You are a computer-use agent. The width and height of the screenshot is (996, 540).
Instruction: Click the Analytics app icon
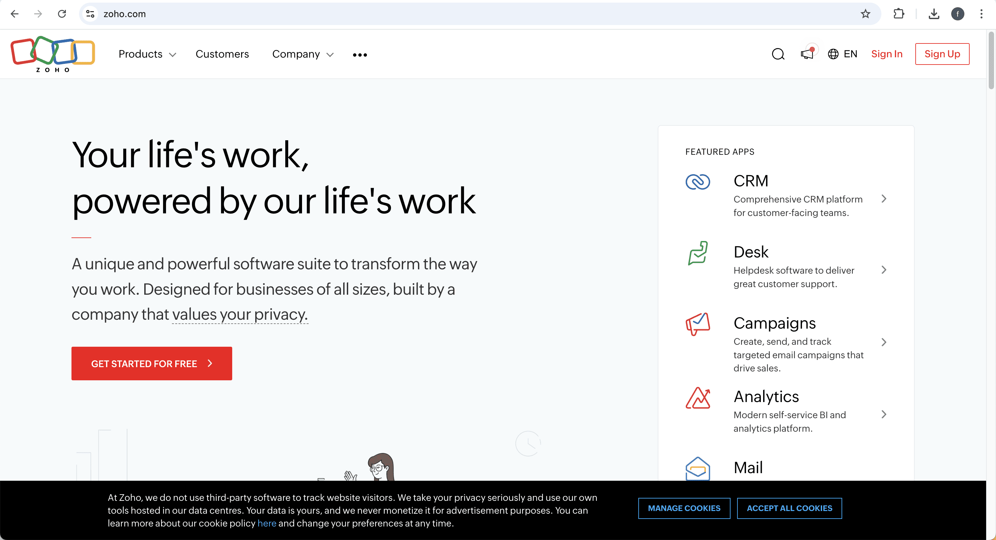pyautogui.click(x=698, y=398)
